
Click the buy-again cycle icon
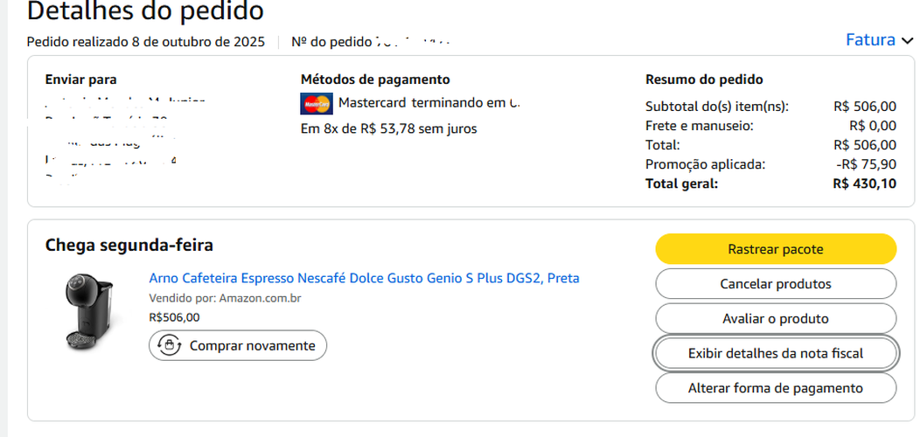pos(168,346)
